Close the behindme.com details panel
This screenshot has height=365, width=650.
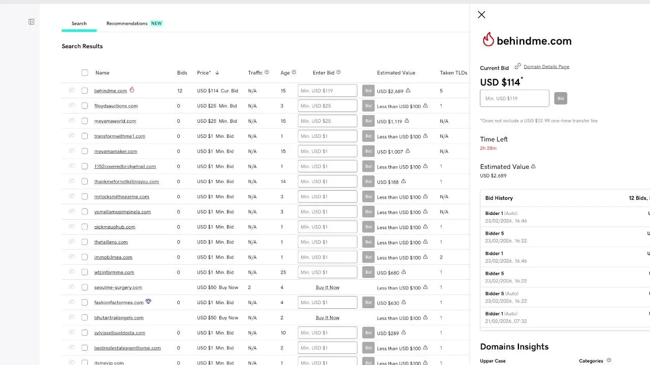[481, 15]
